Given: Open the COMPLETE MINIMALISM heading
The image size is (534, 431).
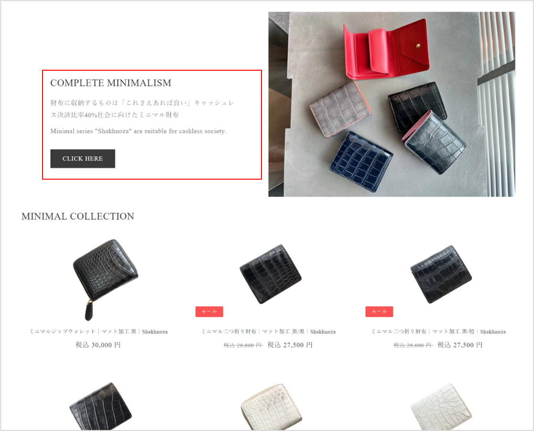Looking at the screenshot, I should pos(111,83).
